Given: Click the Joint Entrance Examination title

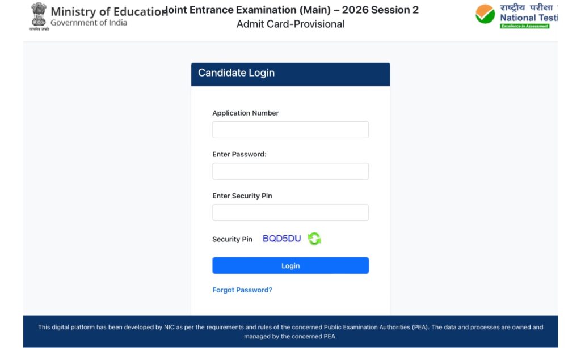Looking at the screenshot, I should (291, 10).
